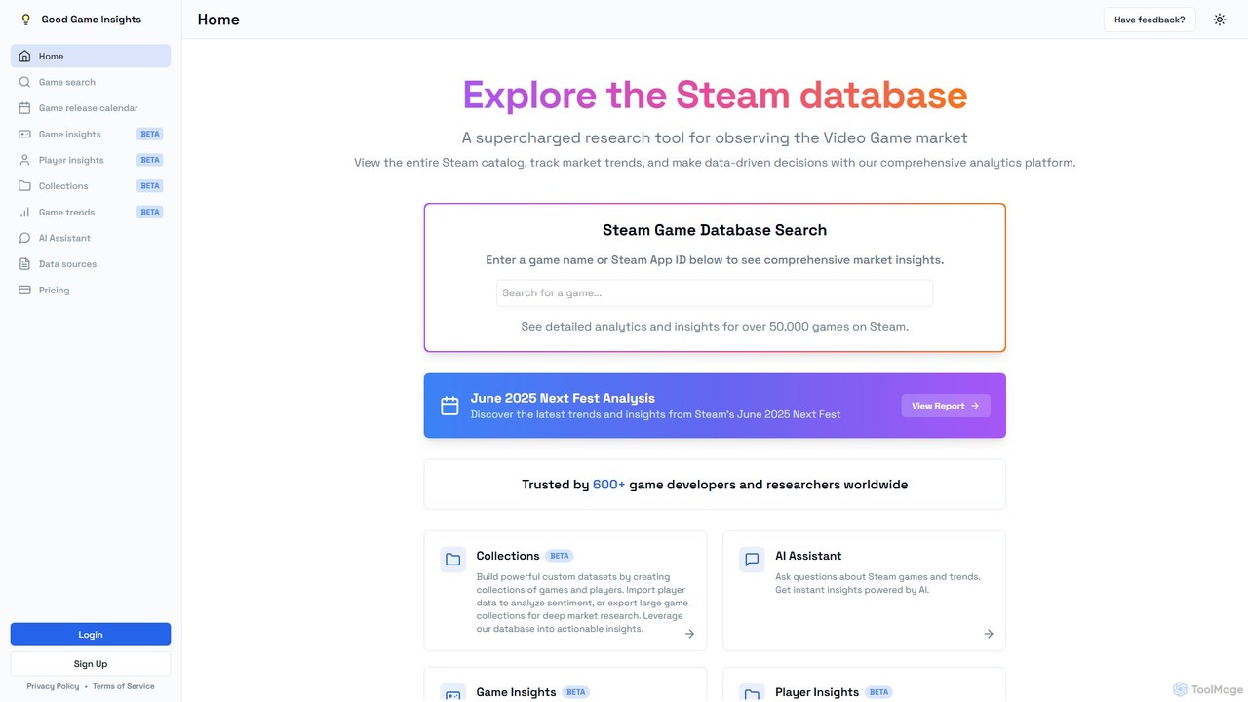Screen dimensions: 1248x702
Task: Open Game release calendar page
Action: click(91, 108)
